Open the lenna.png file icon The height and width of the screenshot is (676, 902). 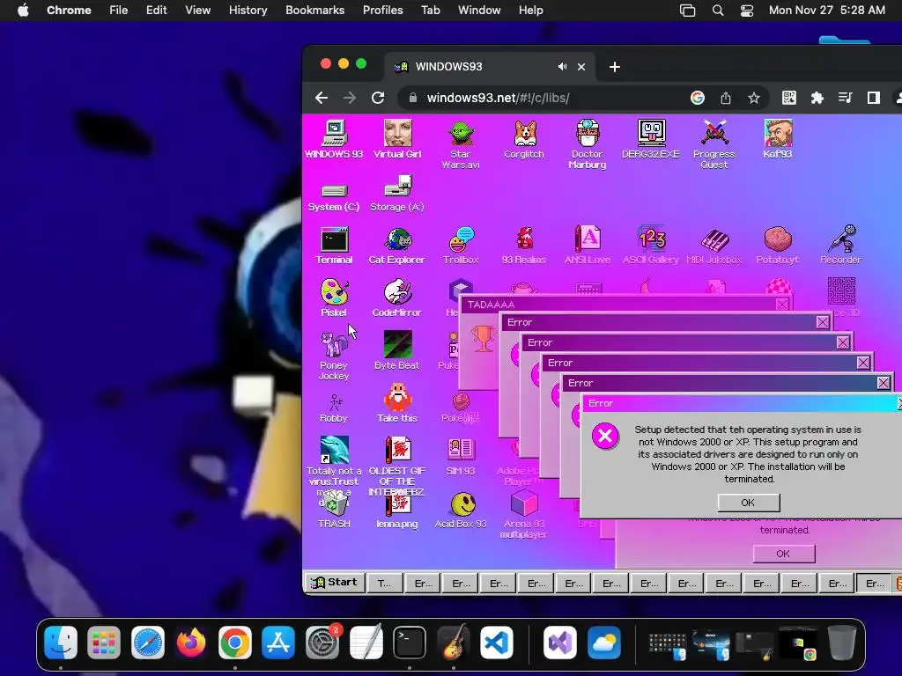tap(397, 511)
